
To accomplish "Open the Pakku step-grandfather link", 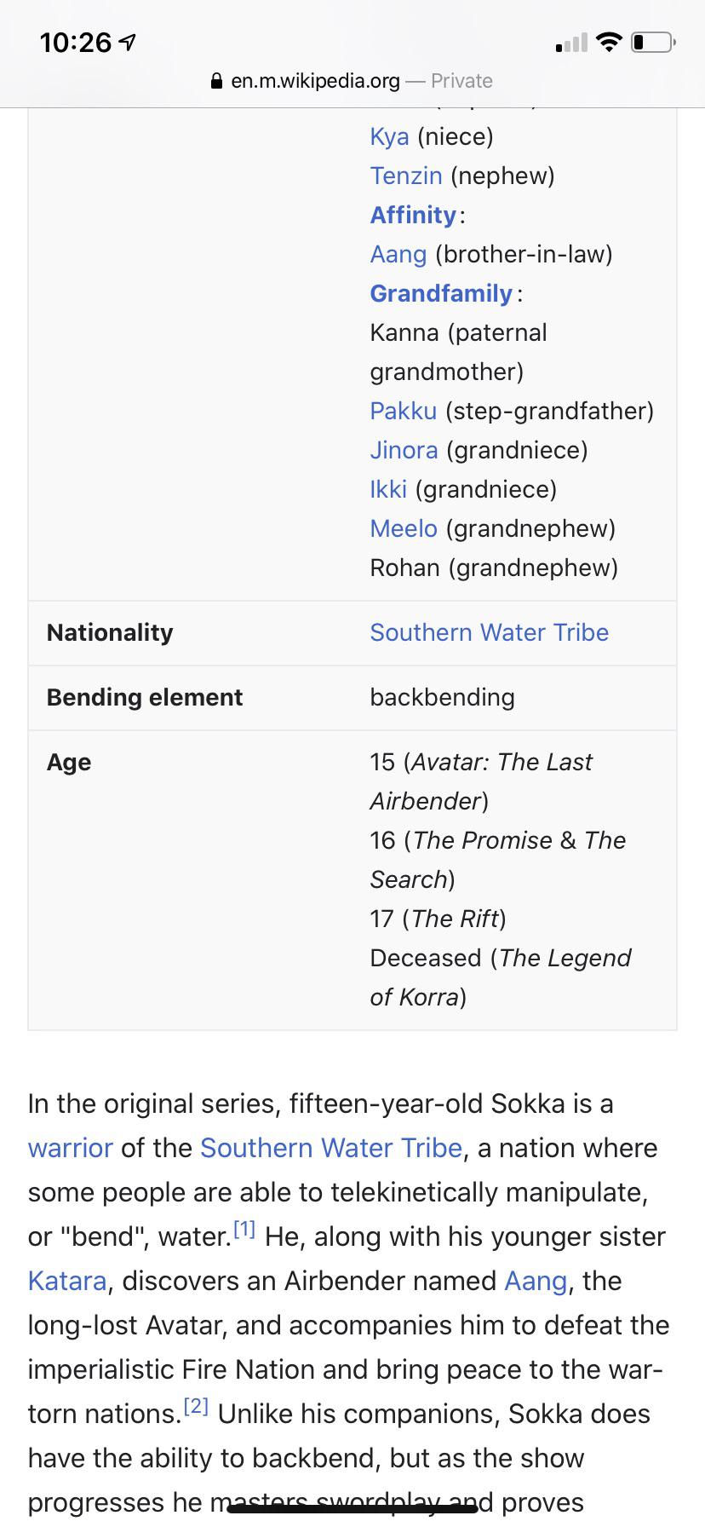I will pyautogui.click(x=403, y=411).
